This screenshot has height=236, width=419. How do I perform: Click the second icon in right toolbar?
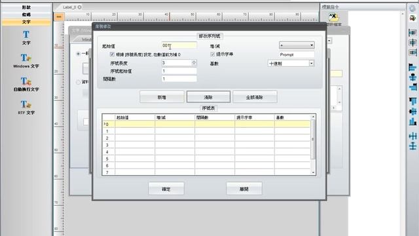(412, 18)
